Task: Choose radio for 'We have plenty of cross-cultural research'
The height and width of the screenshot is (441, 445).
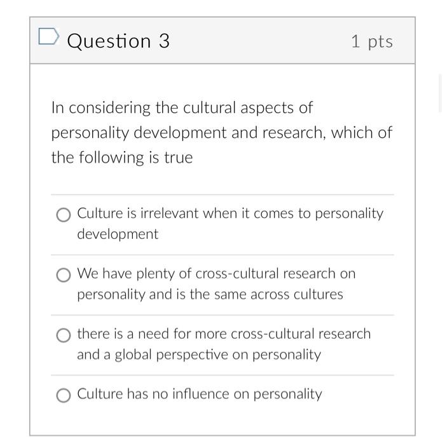Action: [64, 275]
